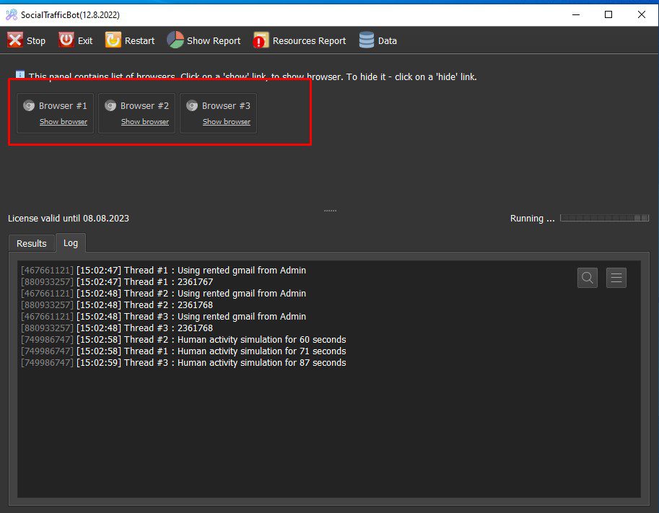Click Show browser link under Browser #2
This screenshot has width=659, height=513.
pos(145,122)
